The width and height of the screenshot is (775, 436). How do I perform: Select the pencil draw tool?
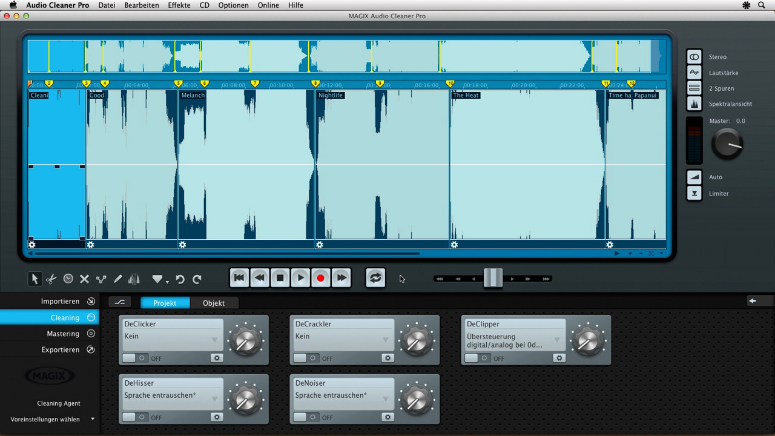(x=117, y=279)
